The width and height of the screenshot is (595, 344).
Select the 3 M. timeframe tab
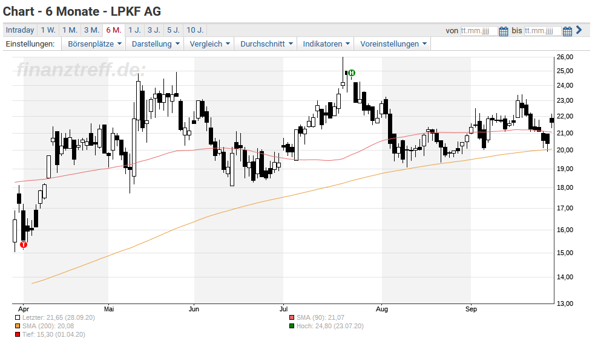point(91,30)
